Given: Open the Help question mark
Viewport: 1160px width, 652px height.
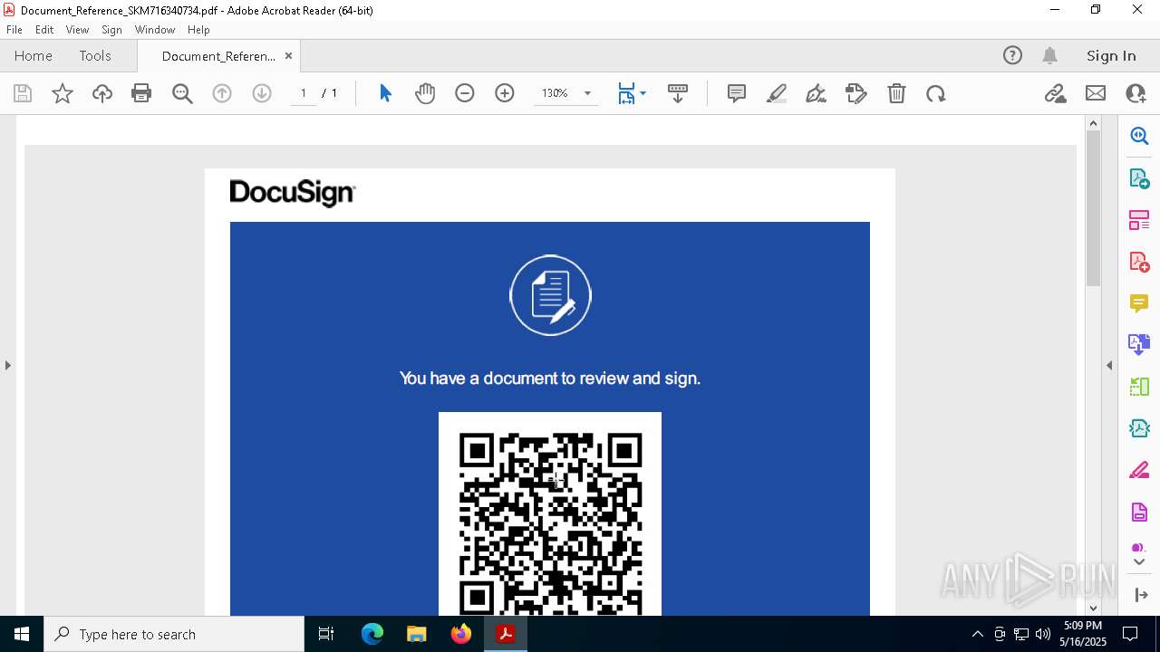Looking at the screenshot, I should tap(1013, 55).
